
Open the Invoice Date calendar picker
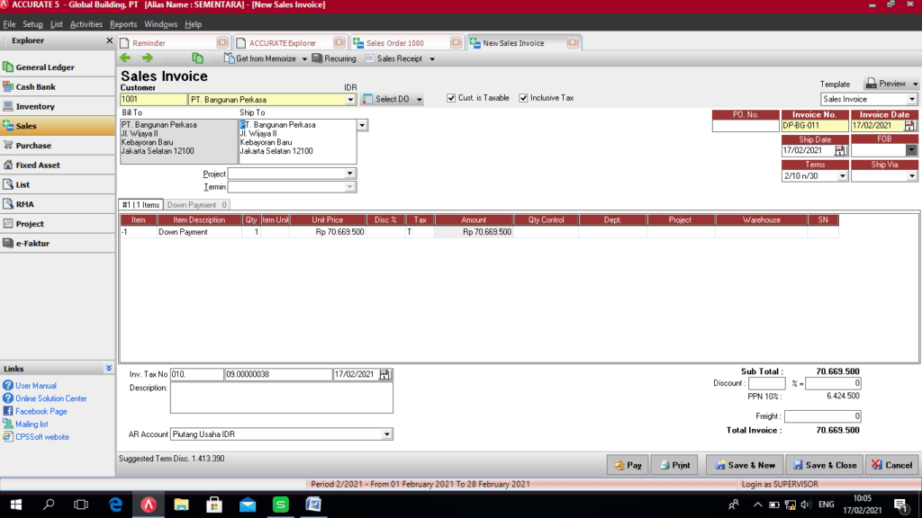(909, 126)
